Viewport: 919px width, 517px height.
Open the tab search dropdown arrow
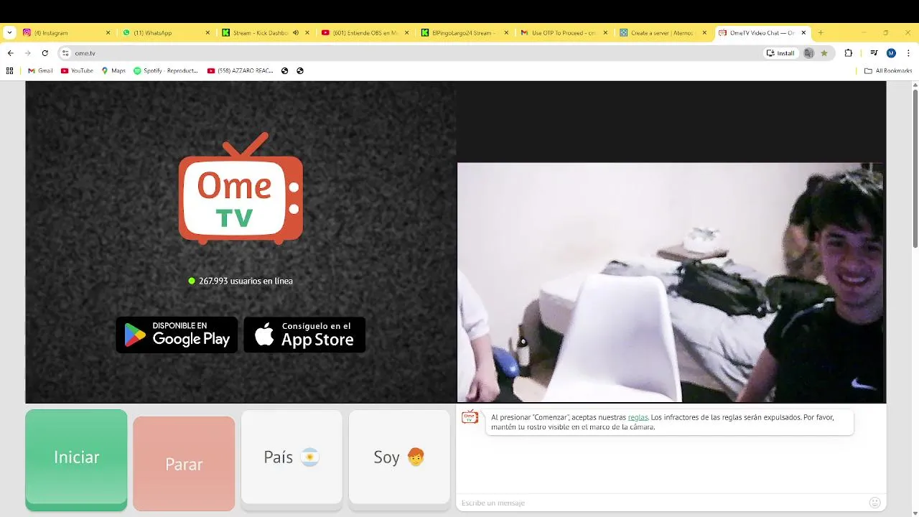pyautogui.click(x=9, y=33)
